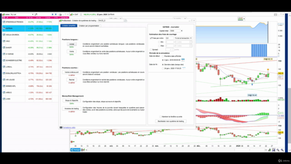291x164 pixels.
Task: Click the trading system name field
Action: click(110, 20)
